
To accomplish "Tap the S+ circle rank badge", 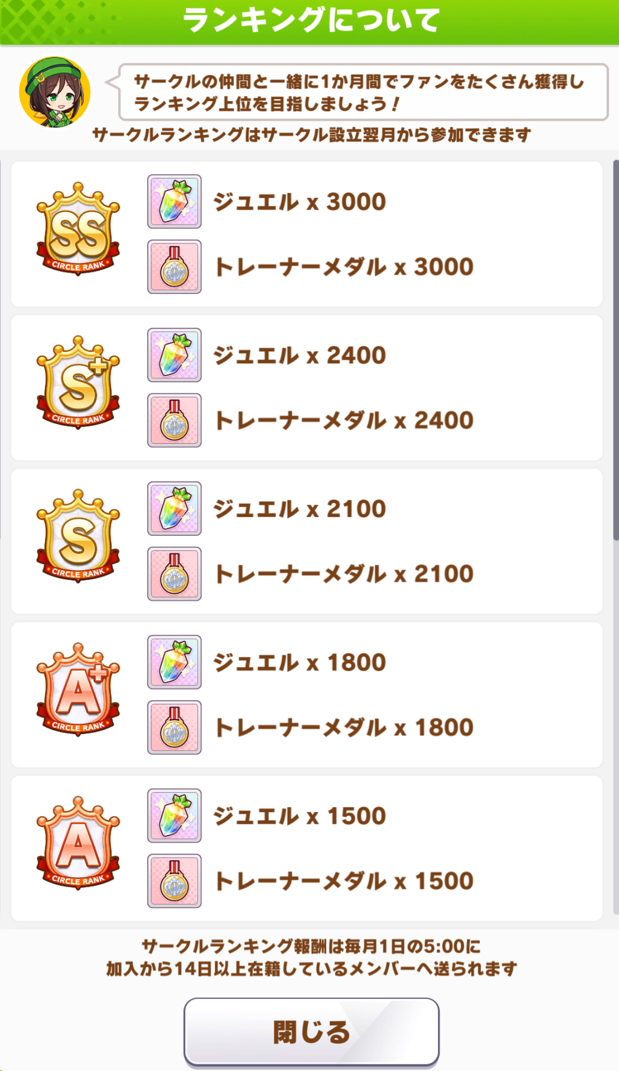I will coord(78,383).
